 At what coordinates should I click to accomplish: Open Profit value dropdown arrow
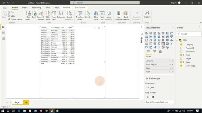point(170,72)
